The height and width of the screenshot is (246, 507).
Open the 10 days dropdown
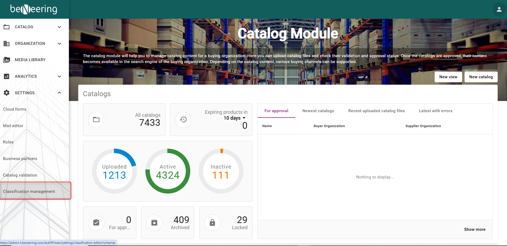pos(235,118)
